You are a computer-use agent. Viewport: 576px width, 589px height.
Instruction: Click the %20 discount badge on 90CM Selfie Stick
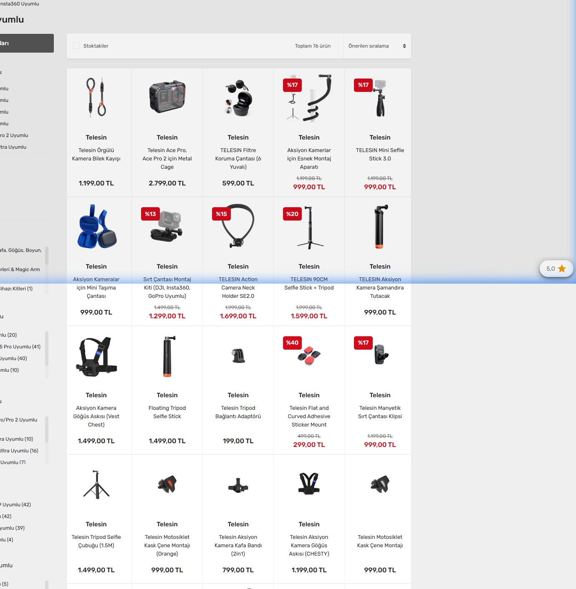292,214
